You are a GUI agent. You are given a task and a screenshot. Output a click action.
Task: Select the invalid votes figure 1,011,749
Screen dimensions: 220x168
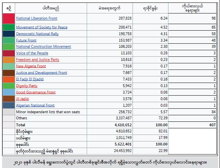coord(124,138)
